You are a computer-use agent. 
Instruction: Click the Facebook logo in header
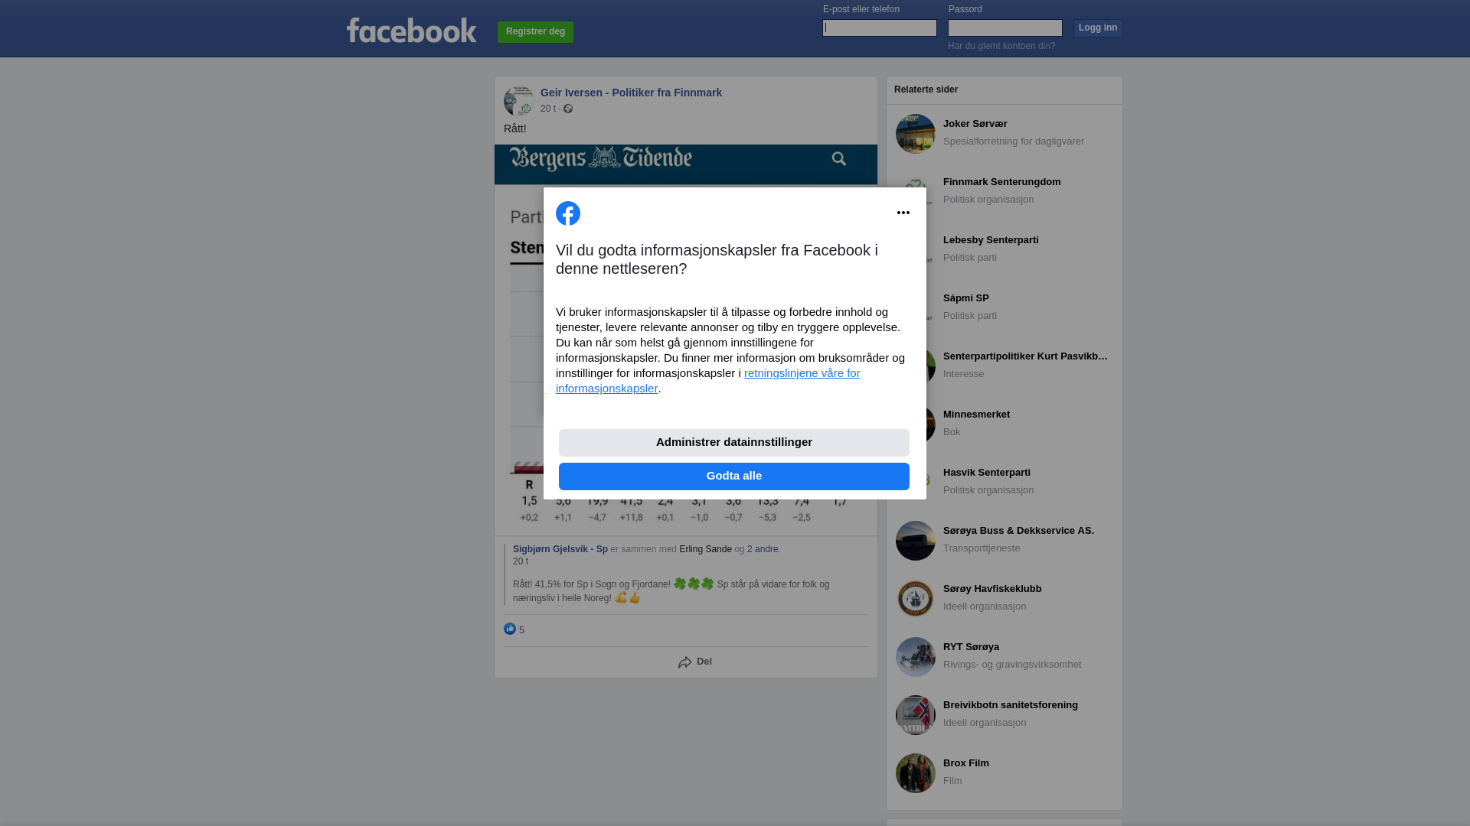point(411,31)
